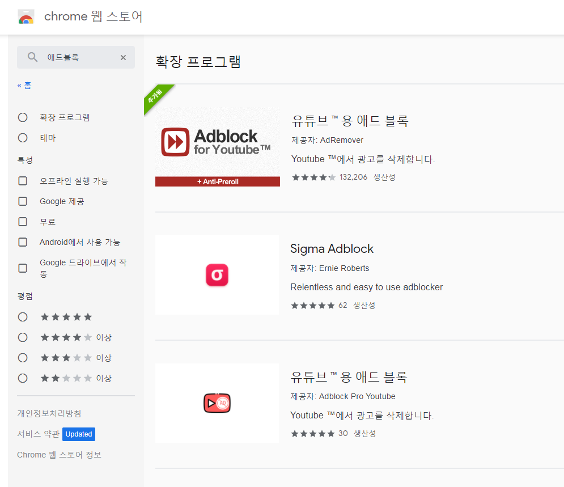The height and width of the screenshot is (487, 564).
Task: Open Chrome 웹 스토어 정보 link
Action: pyautogui.click(x=60, y=455)
